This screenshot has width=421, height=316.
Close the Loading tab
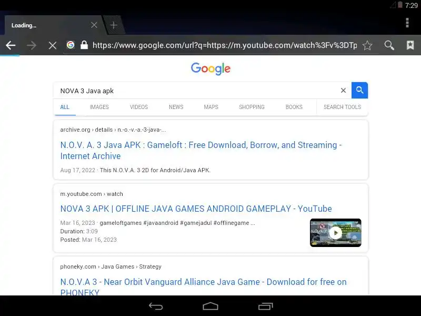[x=94, y=25]
